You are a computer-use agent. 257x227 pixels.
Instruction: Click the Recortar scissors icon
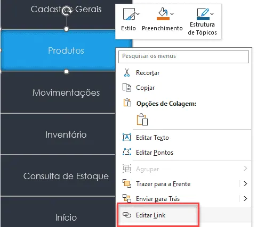coord(127,73)
